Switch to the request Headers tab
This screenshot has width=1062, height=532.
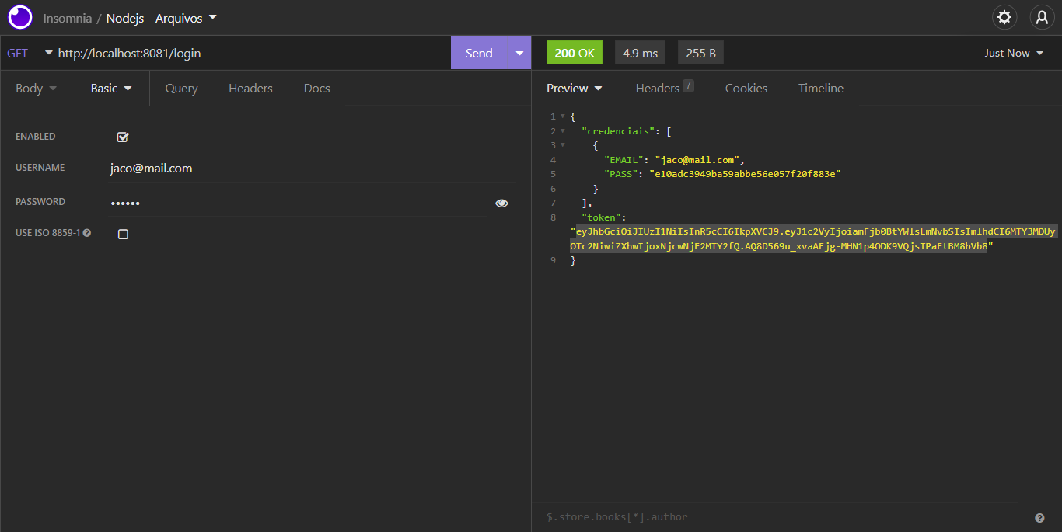click(250, 88)
